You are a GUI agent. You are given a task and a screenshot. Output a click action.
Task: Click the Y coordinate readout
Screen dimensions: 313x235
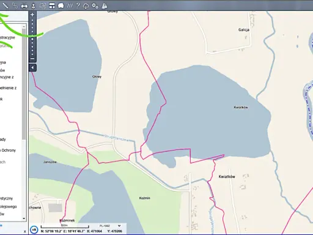114,231
